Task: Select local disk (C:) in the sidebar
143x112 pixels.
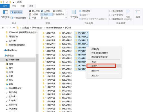Action: 13,88
